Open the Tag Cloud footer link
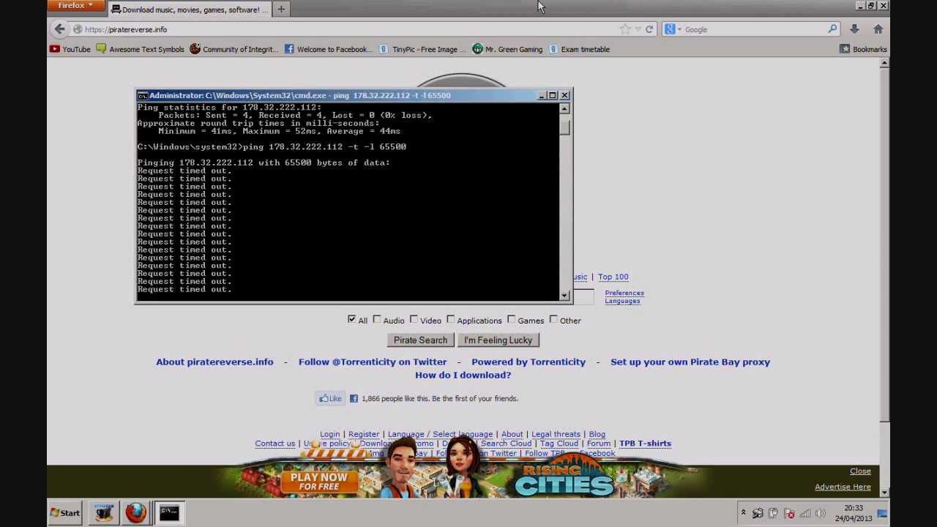The image size is (937, 527). 559,444
